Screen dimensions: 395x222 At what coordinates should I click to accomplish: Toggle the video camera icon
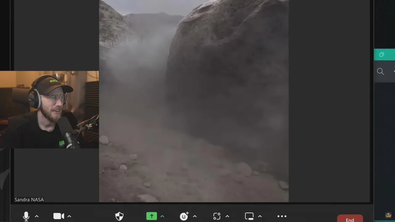(59, 216)
